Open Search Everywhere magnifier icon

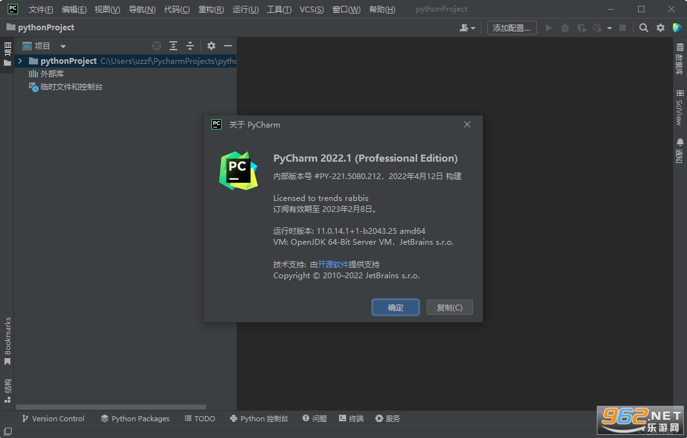643,28
